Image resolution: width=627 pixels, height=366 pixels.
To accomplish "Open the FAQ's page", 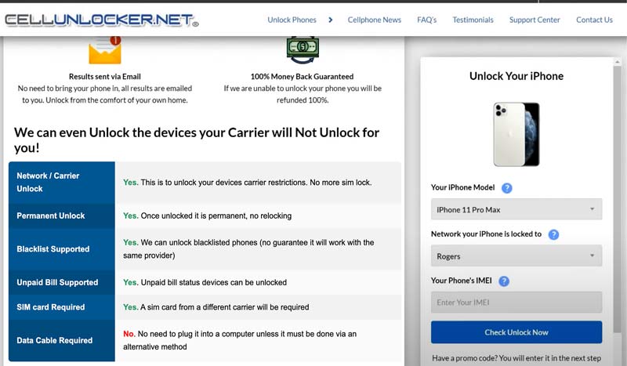I will pos(426,20).
